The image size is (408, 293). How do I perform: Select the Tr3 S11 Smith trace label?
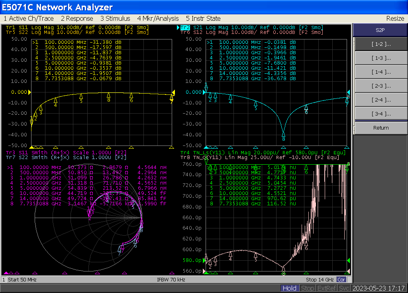(66, 153)
